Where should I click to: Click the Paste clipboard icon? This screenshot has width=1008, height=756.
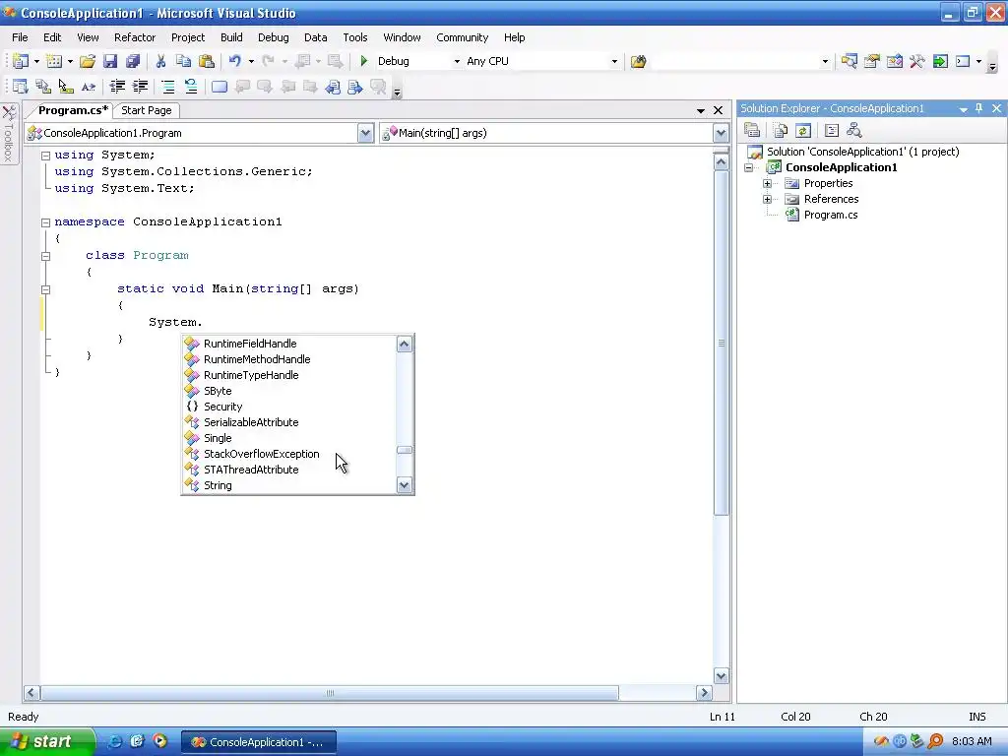(x=207, y=61)
